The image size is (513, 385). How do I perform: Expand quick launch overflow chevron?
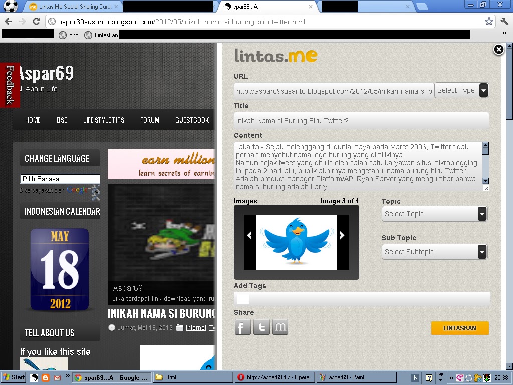[68, 376]
